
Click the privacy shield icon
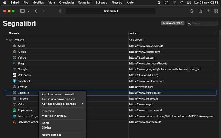pos(61,11)
